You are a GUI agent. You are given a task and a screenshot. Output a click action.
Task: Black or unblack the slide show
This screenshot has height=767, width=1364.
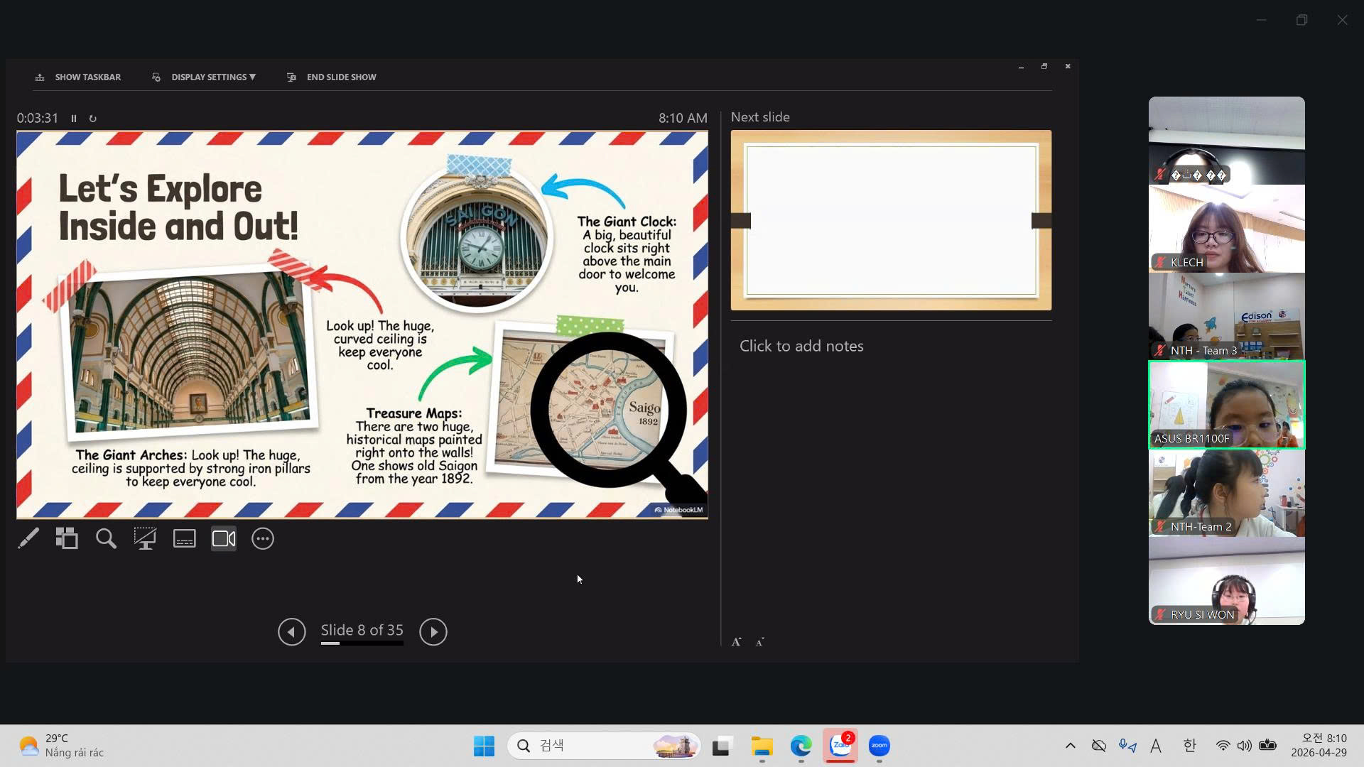[x=145, y=539]
